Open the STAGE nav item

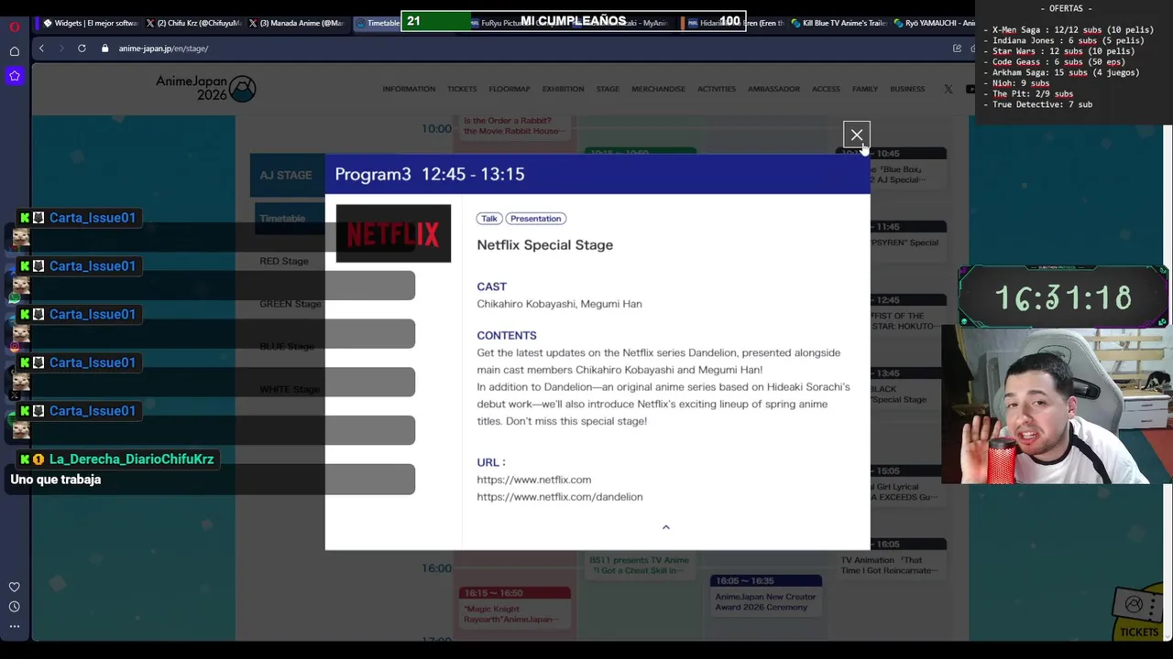[608, 89]
